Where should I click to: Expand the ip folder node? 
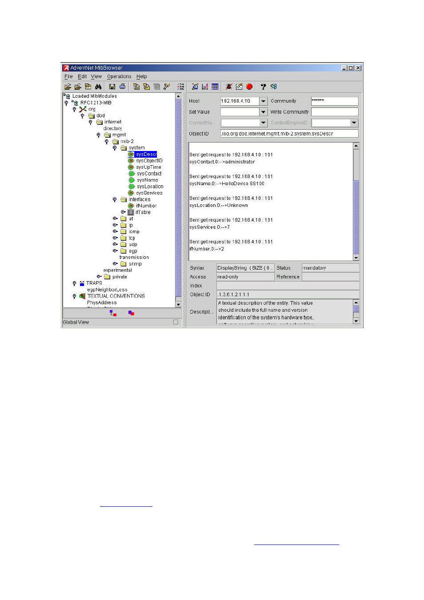coord(115,225)
